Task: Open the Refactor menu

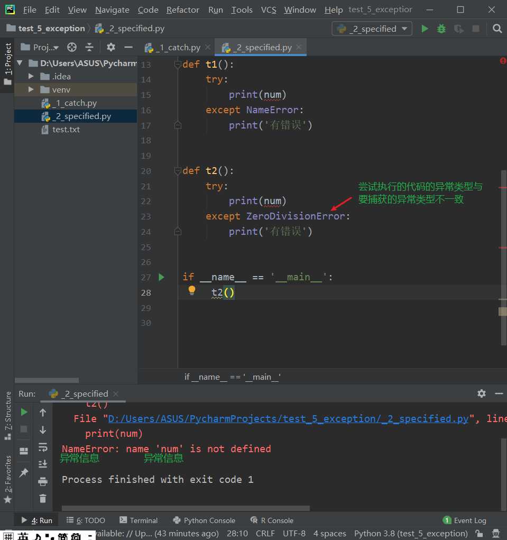Action: (183, 10)
